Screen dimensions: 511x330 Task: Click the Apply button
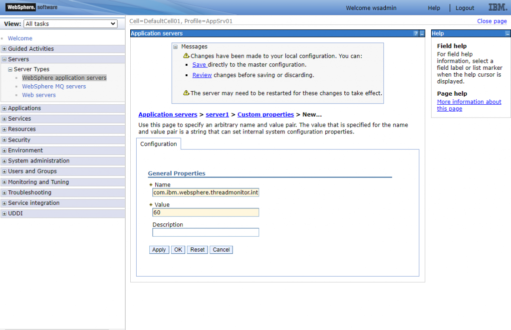point(159,250)
